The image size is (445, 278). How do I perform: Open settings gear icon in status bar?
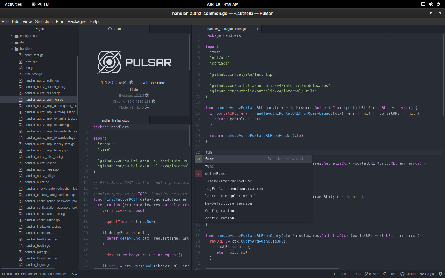coord(440,274)
